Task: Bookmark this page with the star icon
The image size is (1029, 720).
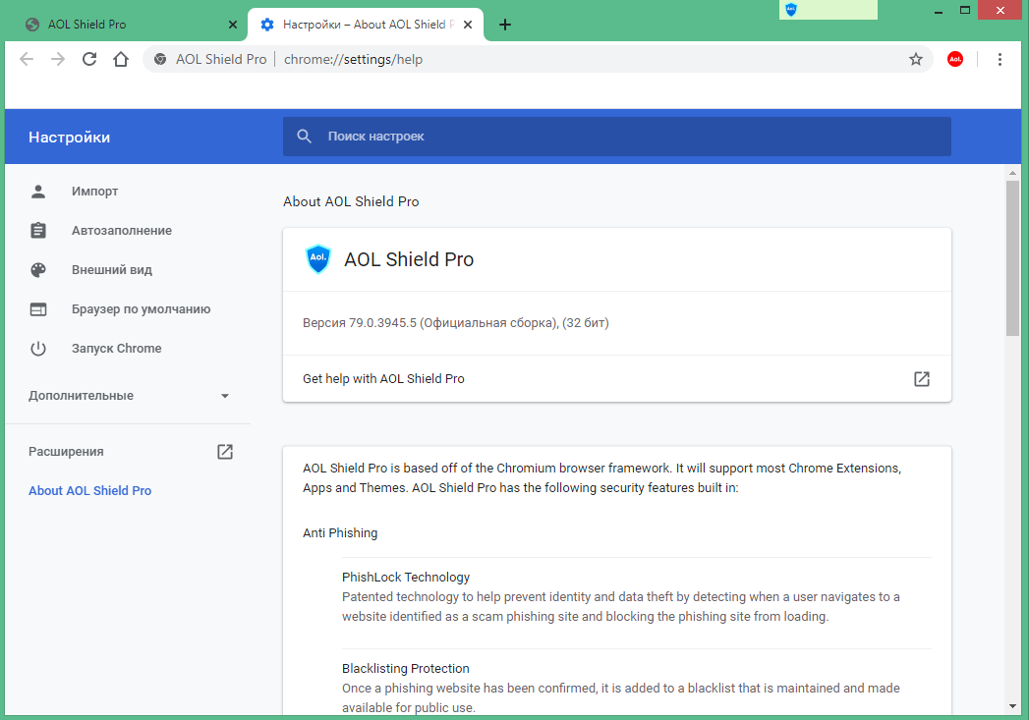Action: click(x=915, y=59)
